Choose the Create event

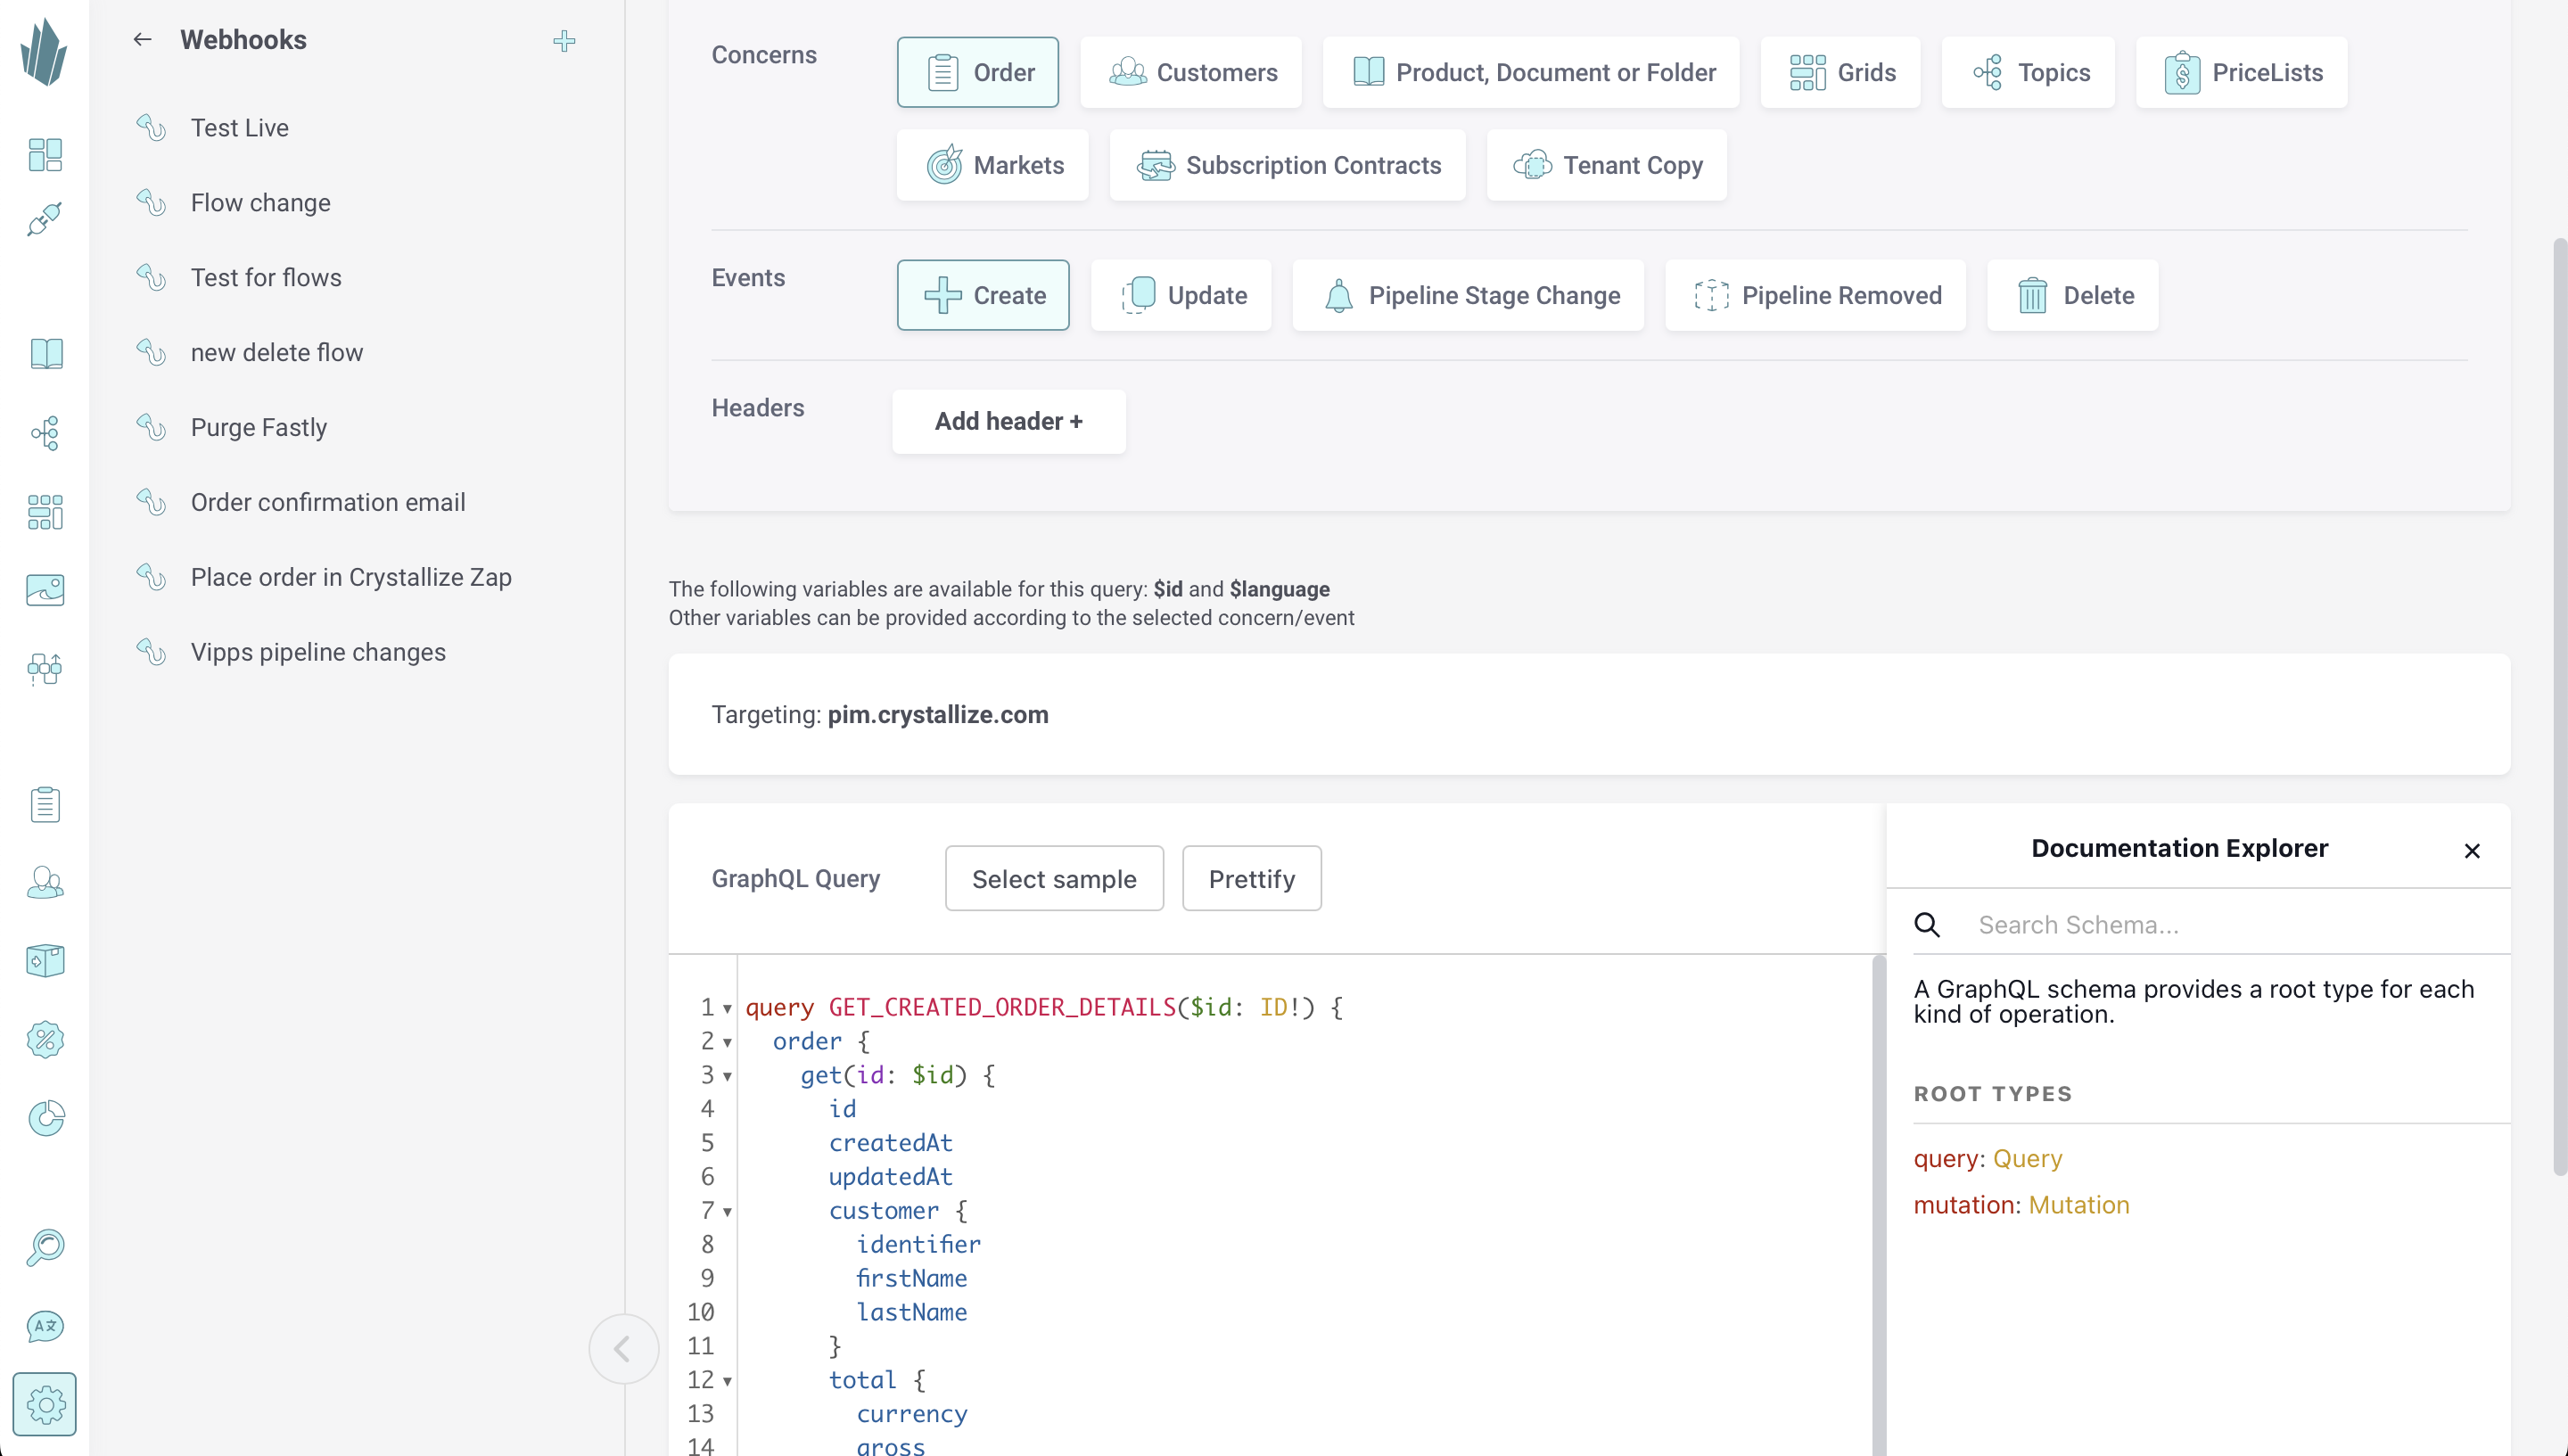(x=983, y=295)
